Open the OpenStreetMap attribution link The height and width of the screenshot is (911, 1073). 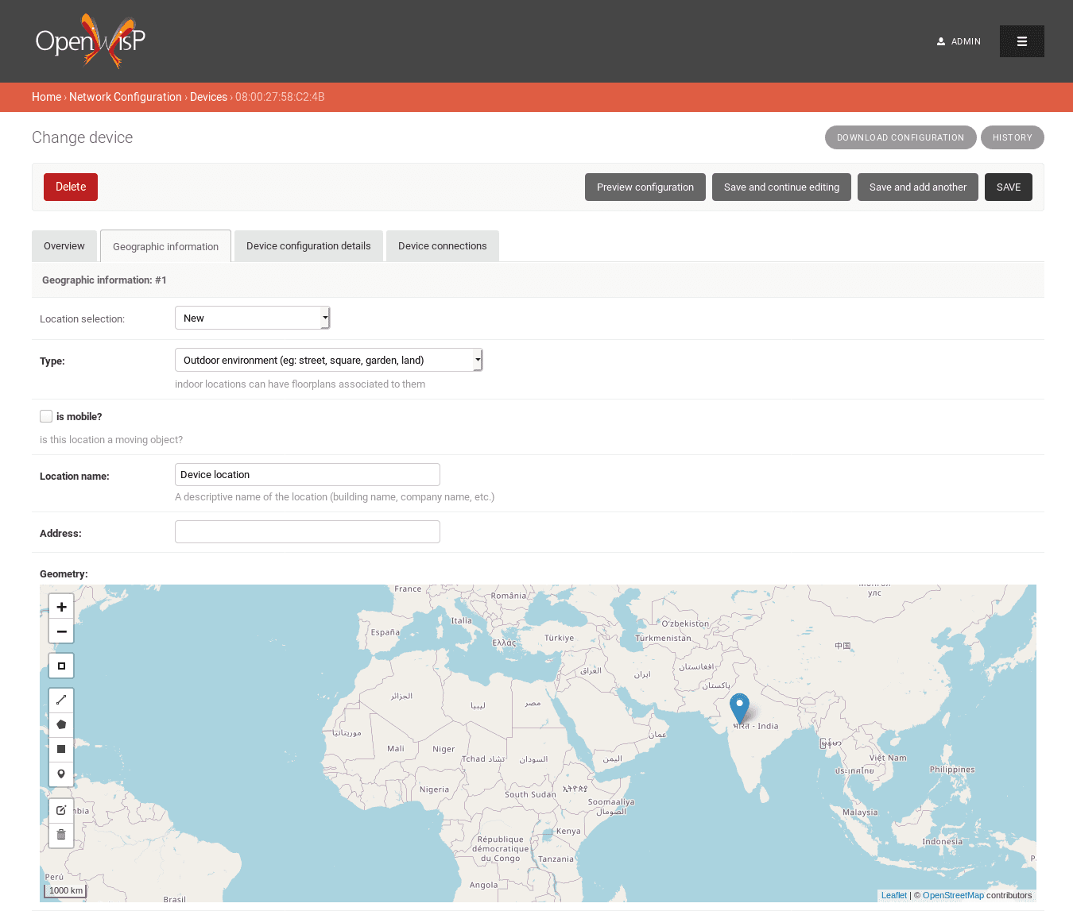953,895
